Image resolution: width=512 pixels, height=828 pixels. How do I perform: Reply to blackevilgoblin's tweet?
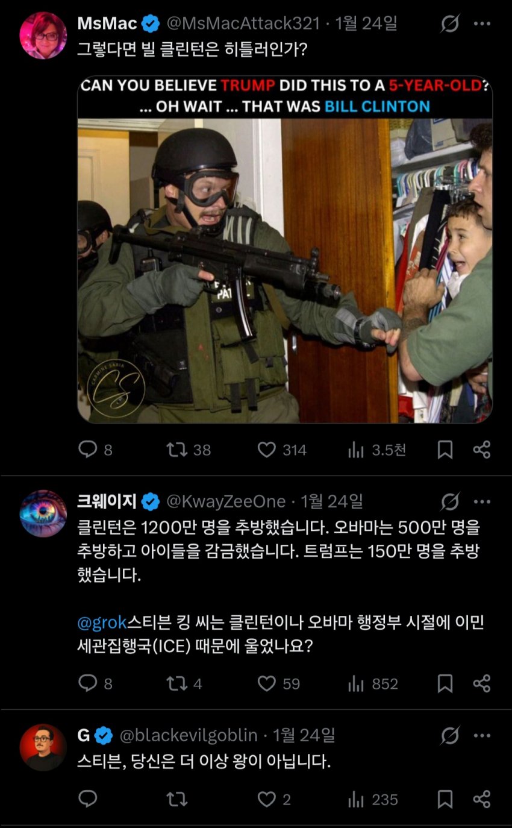coord(88,799)
